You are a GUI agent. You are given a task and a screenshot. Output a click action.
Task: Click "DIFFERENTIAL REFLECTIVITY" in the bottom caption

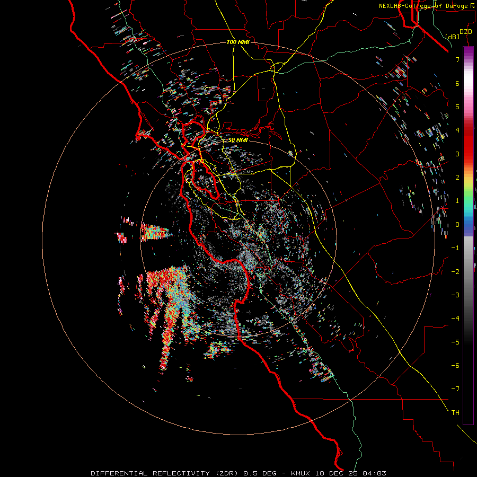(151, 473)
